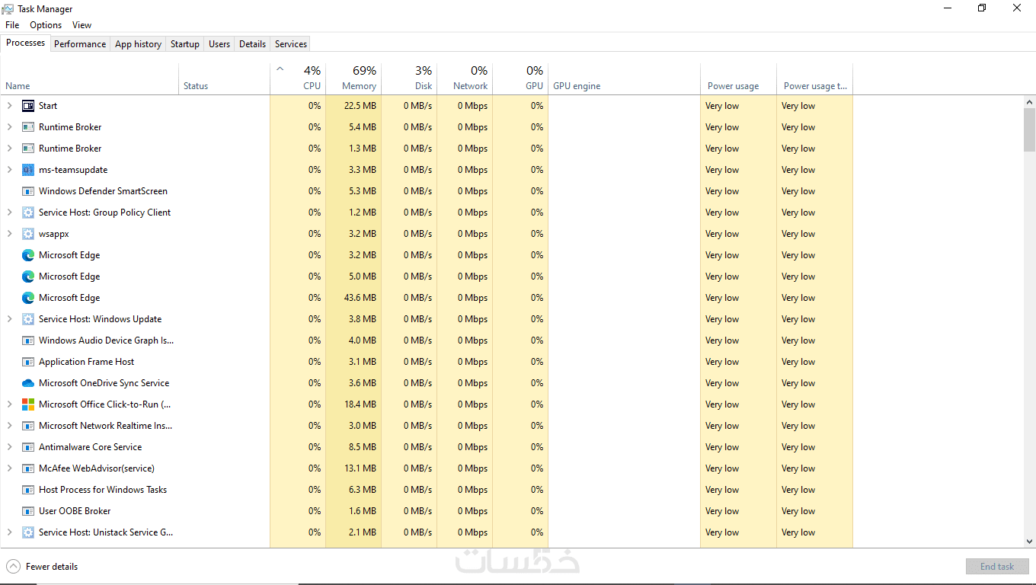Open the File menu
This screenshot has width=1036, height=585.
coord(12,25)
